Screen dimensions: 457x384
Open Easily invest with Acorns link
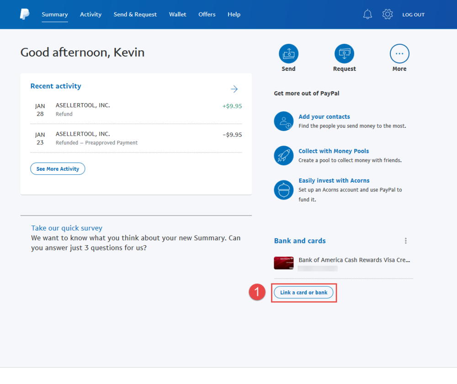[x=334, y=180]
